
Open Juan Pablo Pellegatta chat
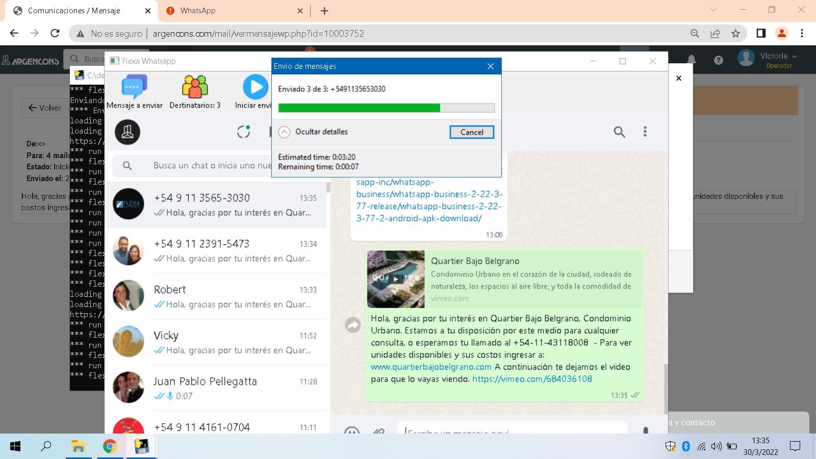pos(215,388)
